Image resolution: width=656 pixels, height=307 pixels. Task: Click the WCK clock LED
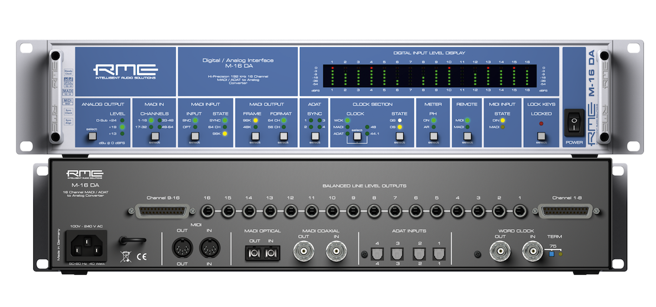pyautogui.click(x=347, y=120)
